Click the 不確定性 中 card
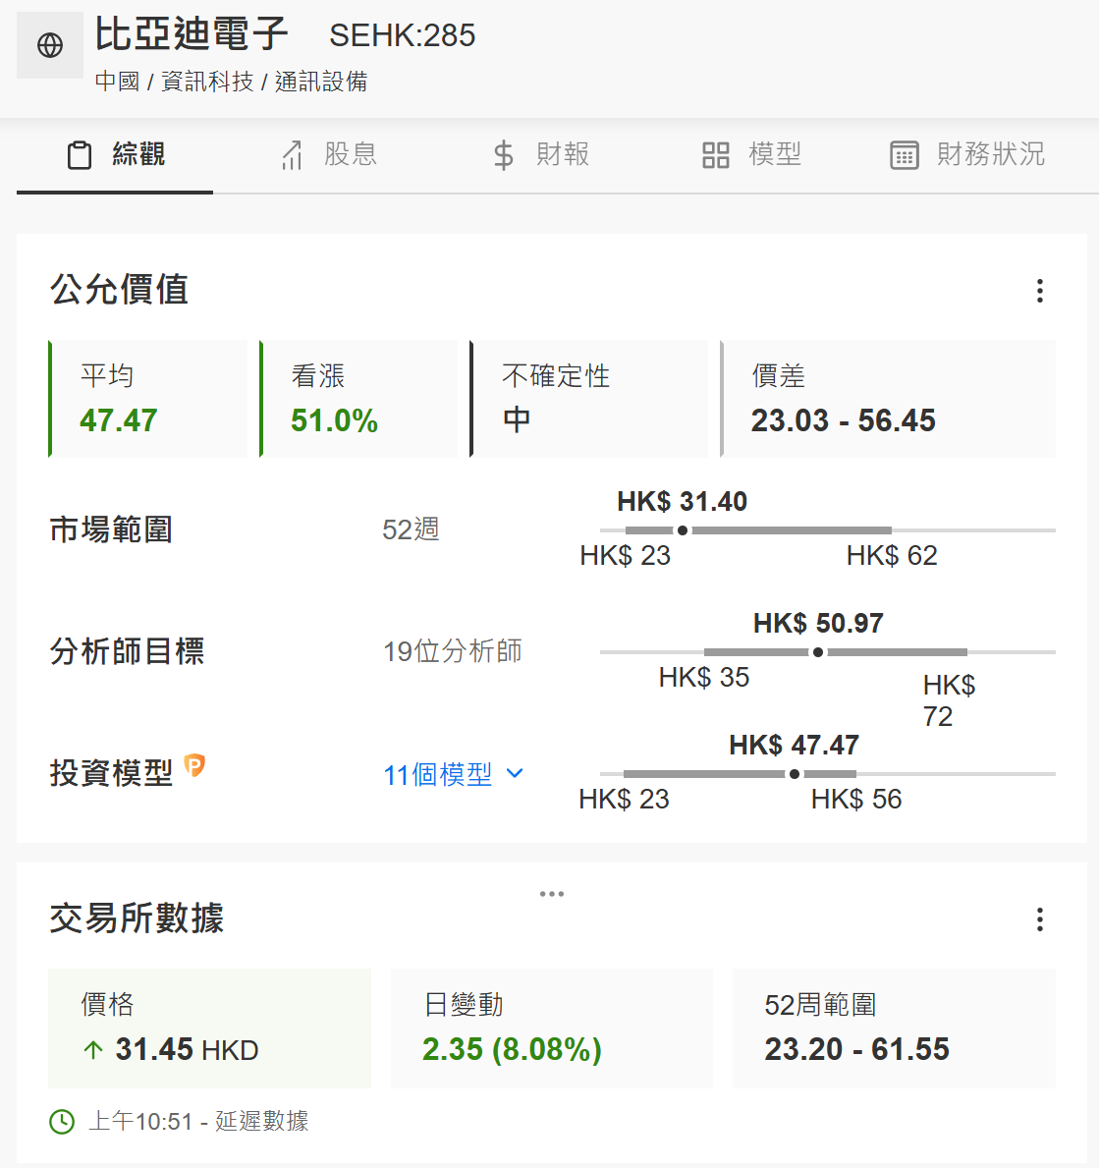Viewport: 1099px width, 1168px height. [x=589, y=399]
